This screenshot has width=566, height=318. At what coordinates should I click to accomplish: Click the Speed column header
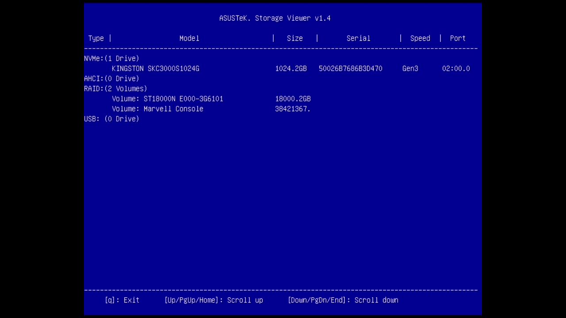pos(420,38)
